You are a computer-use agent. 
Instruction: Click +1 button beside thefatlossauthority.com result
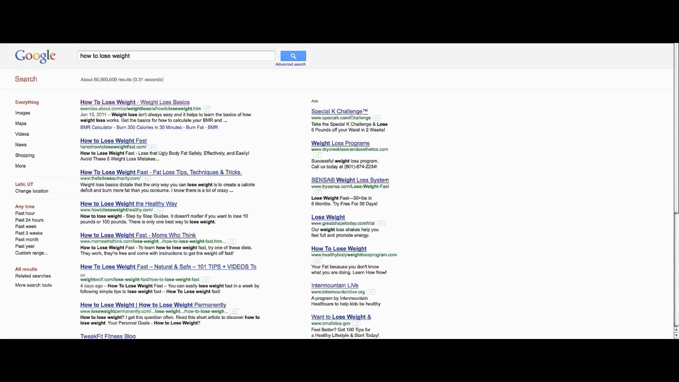click(x=146, y=178)
